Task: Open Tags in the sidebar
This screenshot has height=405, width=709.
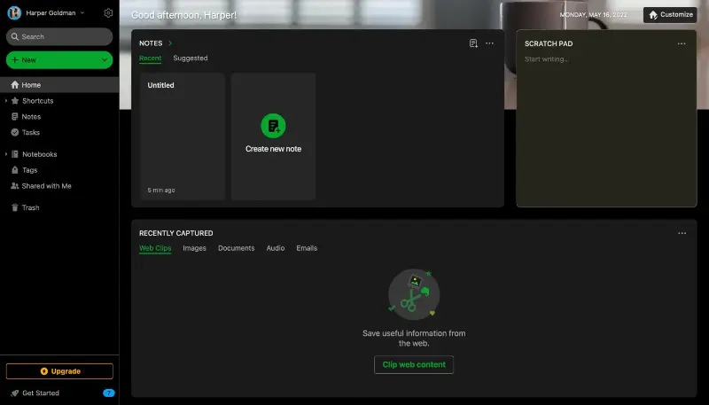Action: (x=30, y=170)
